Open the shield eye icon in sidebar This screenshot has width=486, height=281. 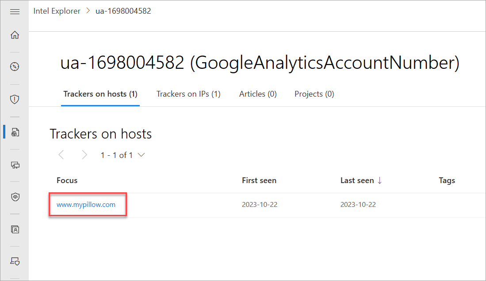click(x=15, y=197)
